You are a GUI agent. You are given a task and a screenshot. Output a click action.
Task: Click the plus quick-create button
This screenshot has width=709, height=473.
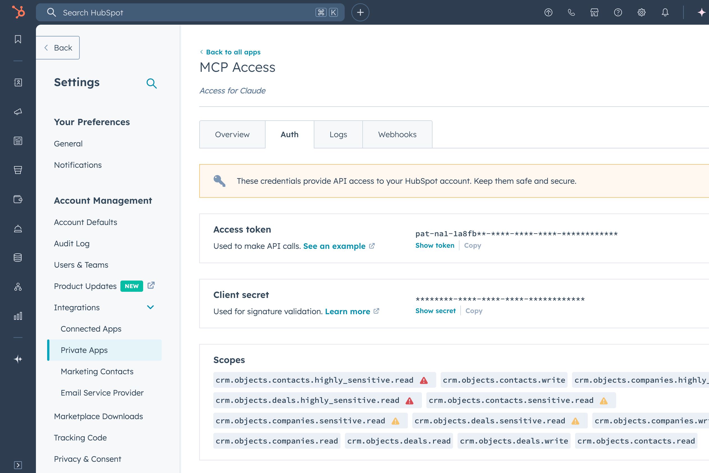point(360,12)
